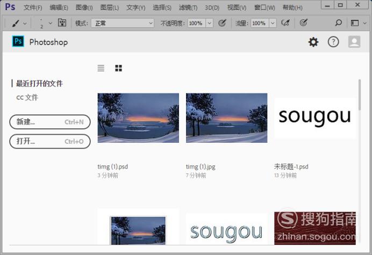Click the workspace switcher icon
This screenshot has height=255, width=372.
tap(355, 23)
